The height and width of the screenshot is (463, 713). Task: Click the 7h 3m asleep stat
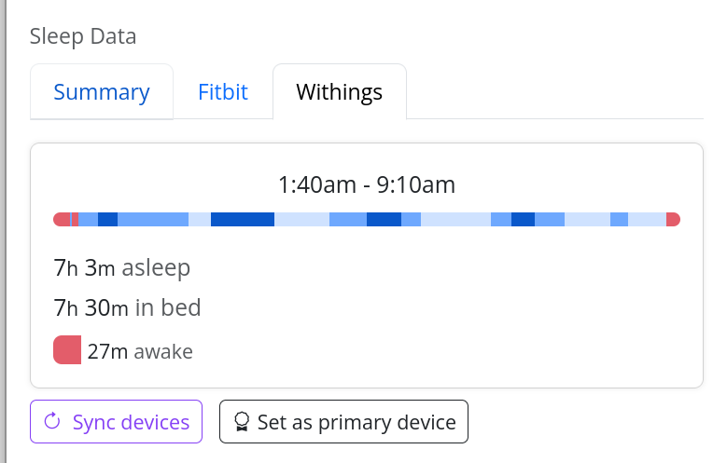click(x=122, y=268)
